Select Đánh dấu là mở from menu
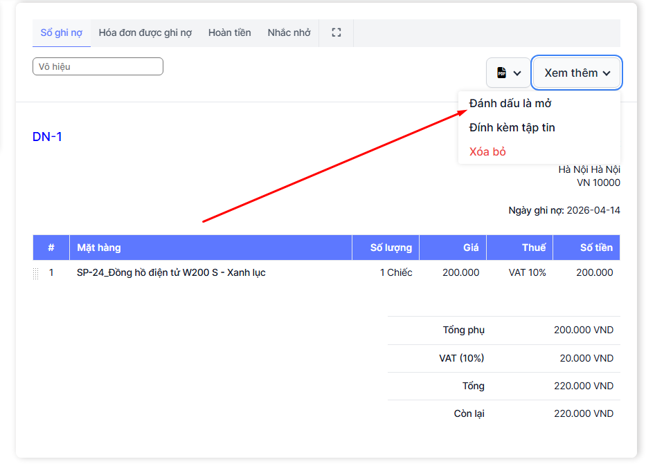Screen dimensions: 646x466 pos(510,104)
